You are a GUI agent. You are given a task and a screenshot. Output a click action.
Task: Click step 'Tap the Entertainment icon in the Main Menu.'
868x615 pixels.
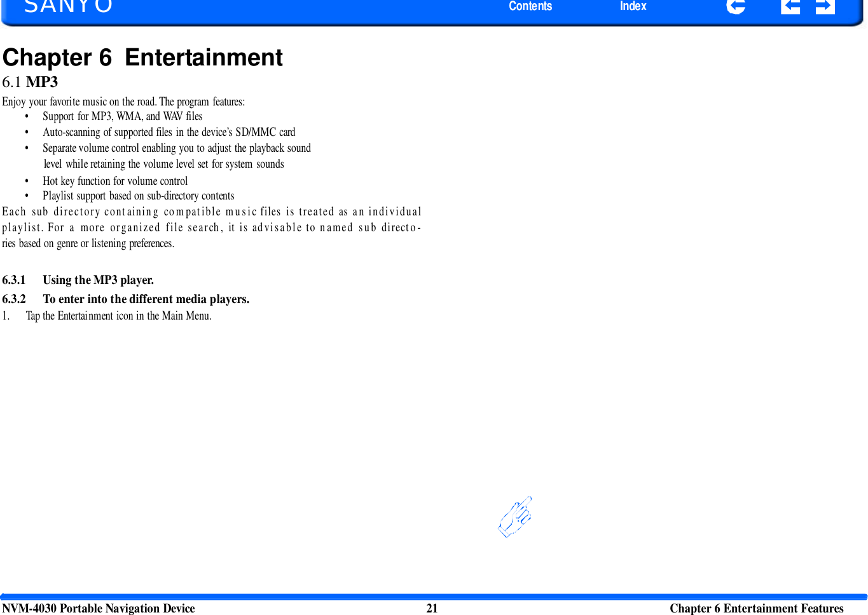point(119,316)
